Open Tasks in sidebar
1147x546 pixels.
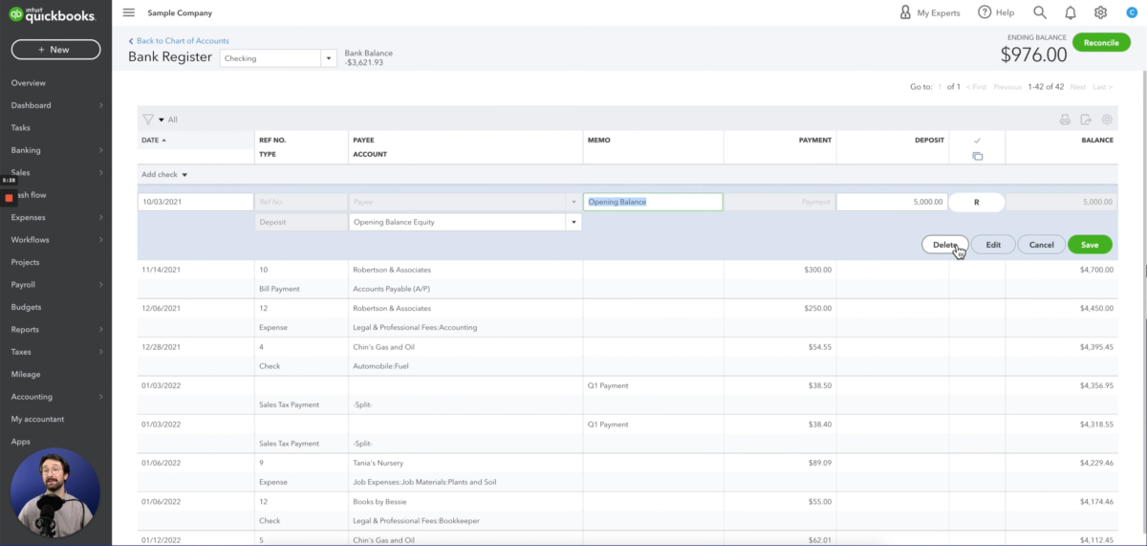[21, 127]
